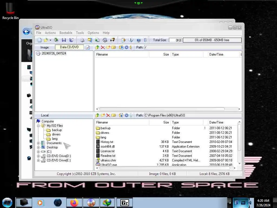The width and height of the screenshot is (277, 208).
Task: Expand the (C:) drive node
Action: coord(38,152)
